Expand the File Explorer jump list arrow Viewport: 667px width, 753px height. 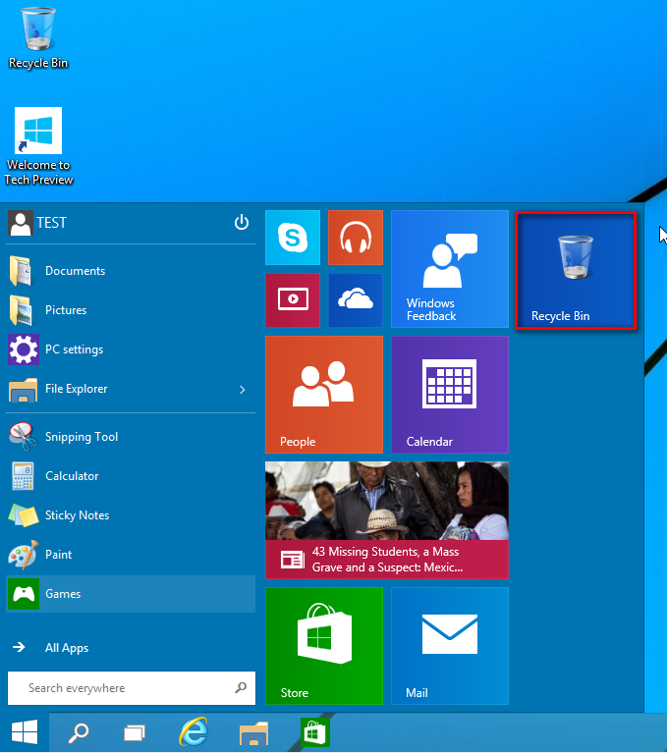pos(243,390)
